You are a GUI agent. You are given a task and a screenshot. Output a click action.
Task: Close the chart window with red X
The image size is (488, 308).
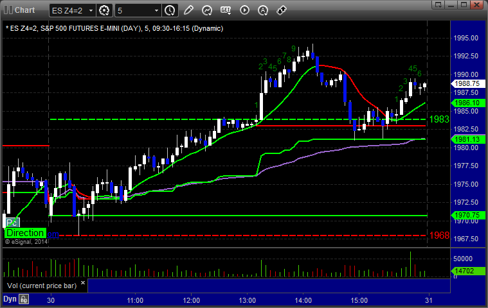(476, 4)
